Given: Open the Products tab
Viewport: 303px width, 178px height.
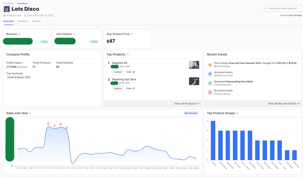Looking at the screenshot, I should pyautogui.click(x=23, y=21).
